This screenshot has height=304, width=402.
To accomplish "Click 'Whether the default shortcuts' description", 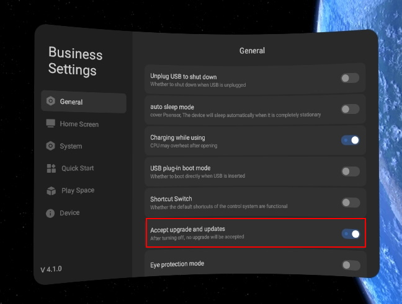I will pos(219,207).
